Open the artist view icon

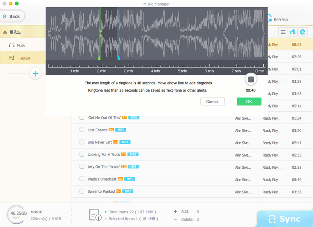(x=293, y=32)
